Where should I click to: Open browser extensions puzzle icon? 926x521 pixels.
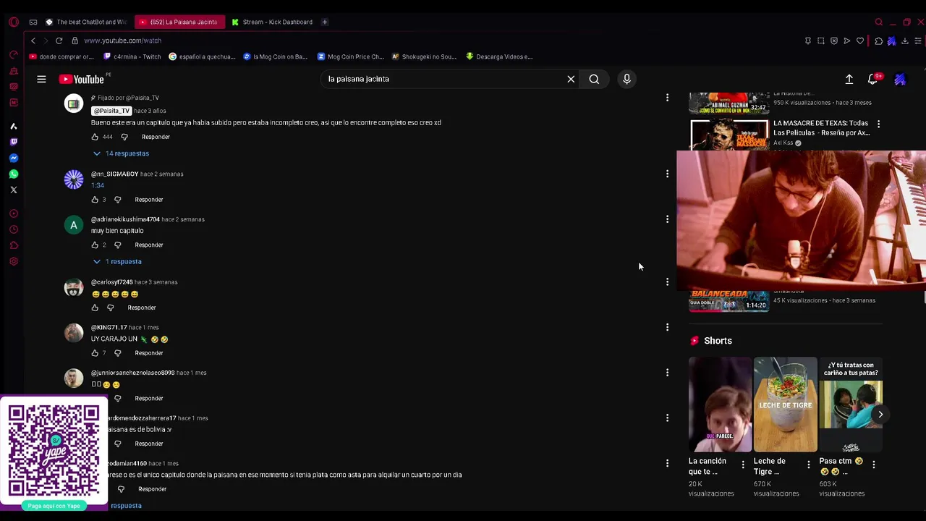(878, 41)
